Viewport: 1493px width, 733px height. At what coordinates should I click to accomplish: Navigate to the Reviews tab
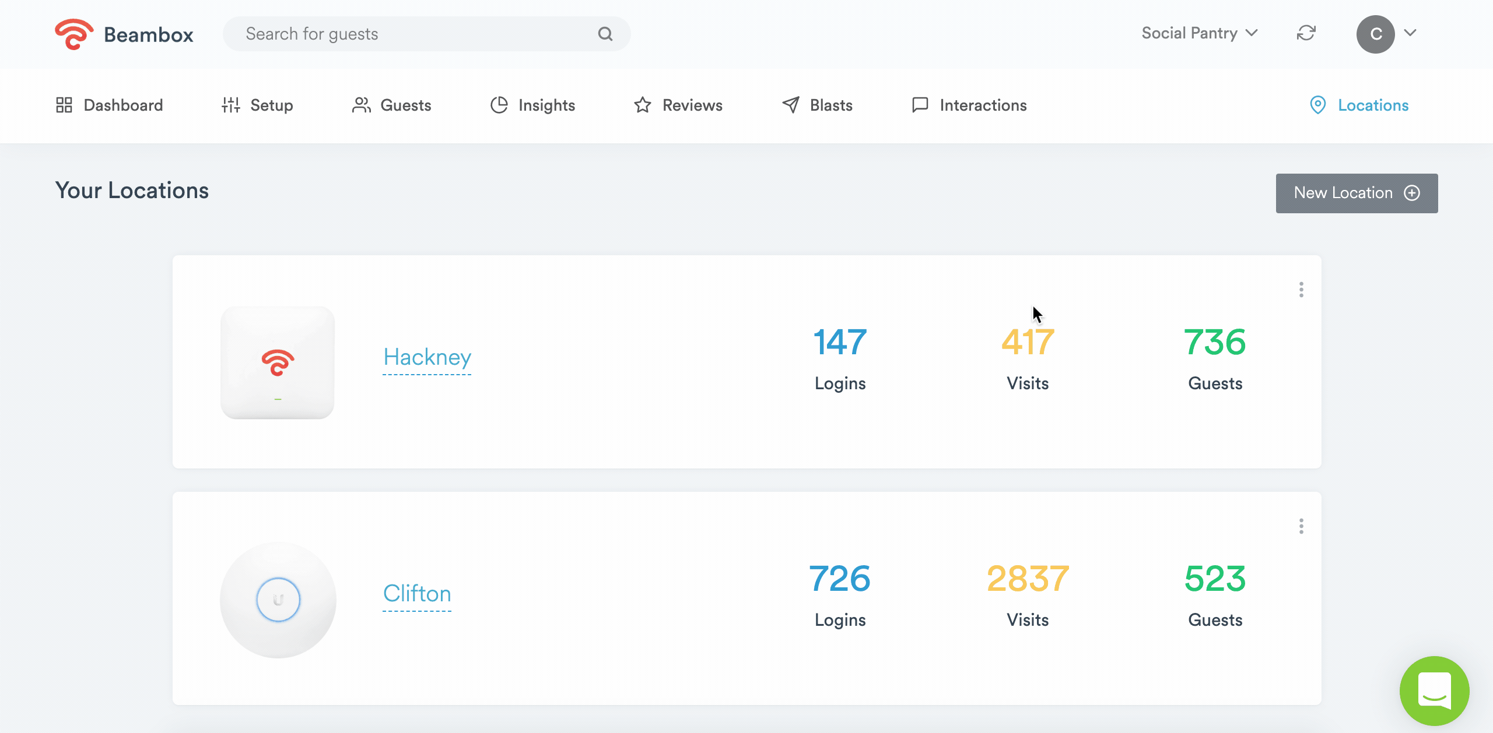click(678, 105)
